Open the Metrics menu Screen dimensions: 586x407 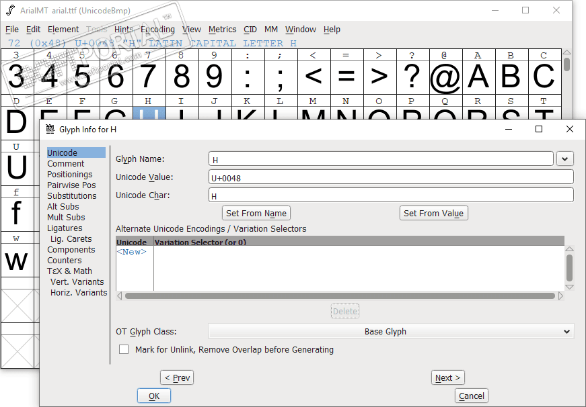(x=223, y=30)
